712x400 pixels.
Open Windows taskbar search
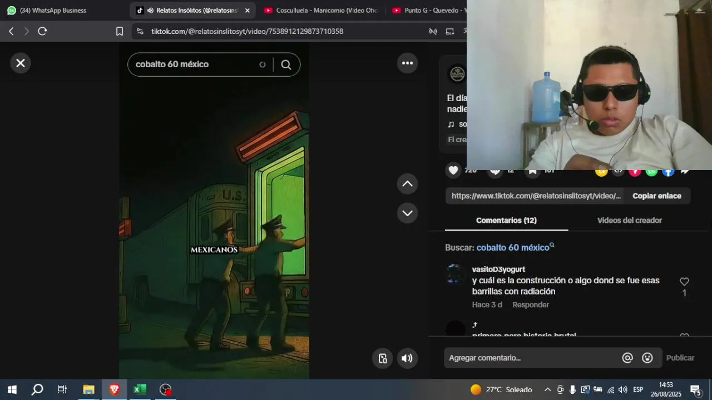click(37, 389)
